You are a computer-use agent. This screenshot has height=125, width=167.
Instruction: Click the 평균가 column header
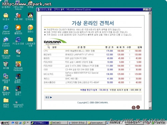point(109,47)
